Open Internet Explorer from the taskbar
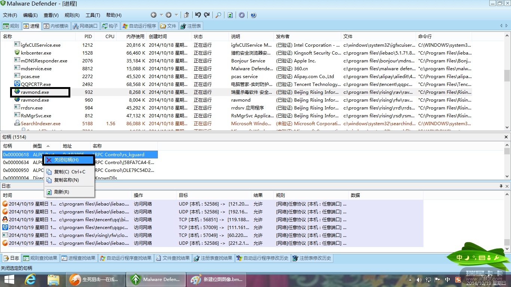 click(30, 280)
